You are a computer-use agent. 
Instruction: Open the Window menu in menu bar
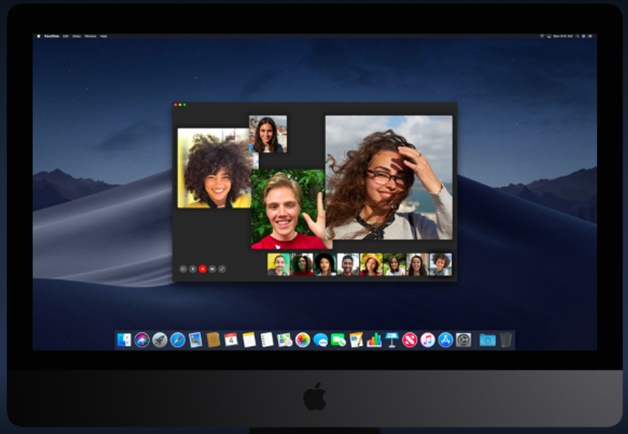click(x=90, y=36)
